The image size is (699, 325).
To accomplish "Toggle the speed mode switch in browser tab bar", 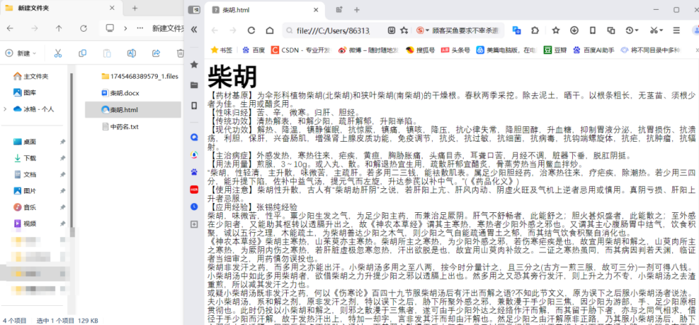I will (194, 9).
